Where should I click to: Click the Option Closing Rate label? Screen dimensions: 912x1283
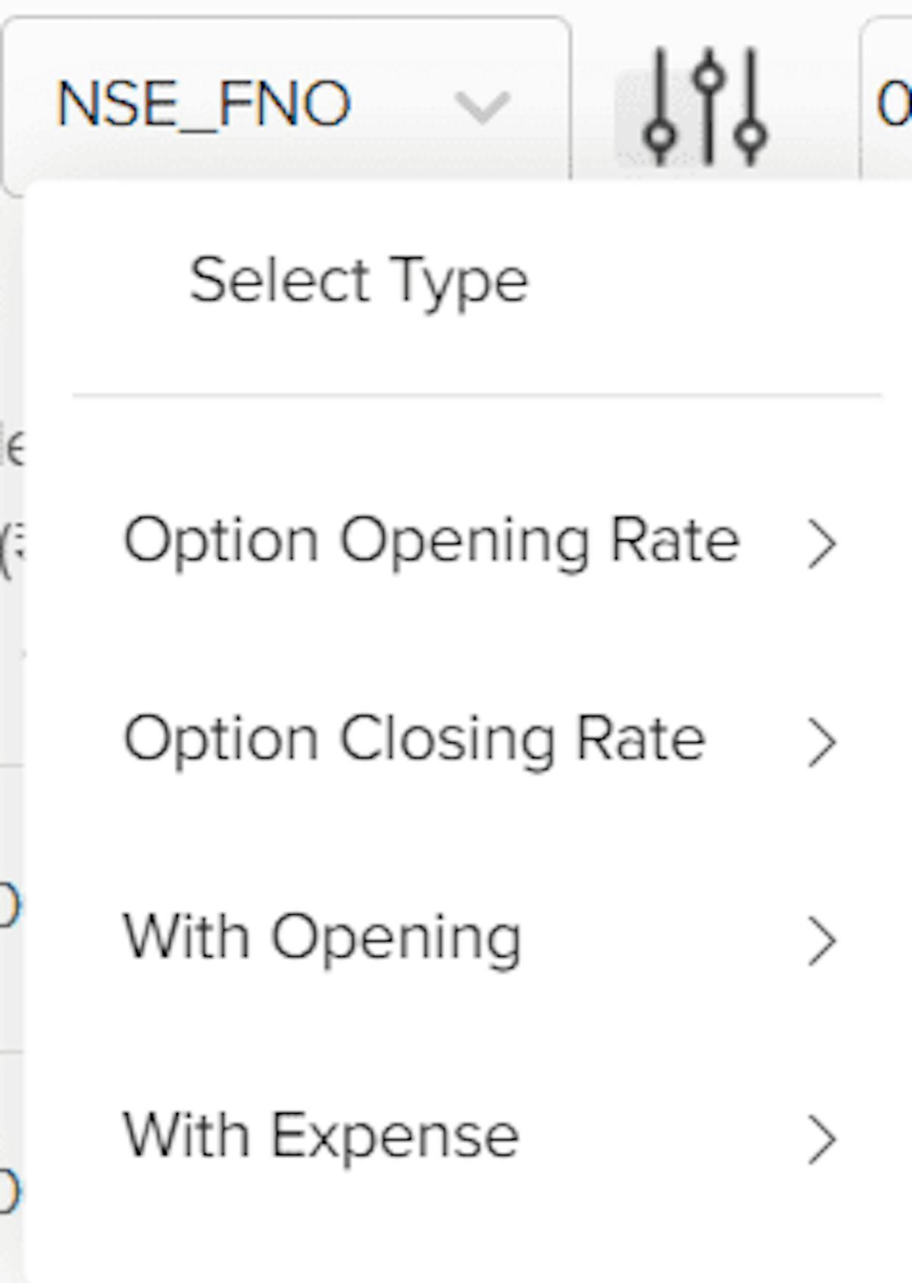(x=414, y=741)
